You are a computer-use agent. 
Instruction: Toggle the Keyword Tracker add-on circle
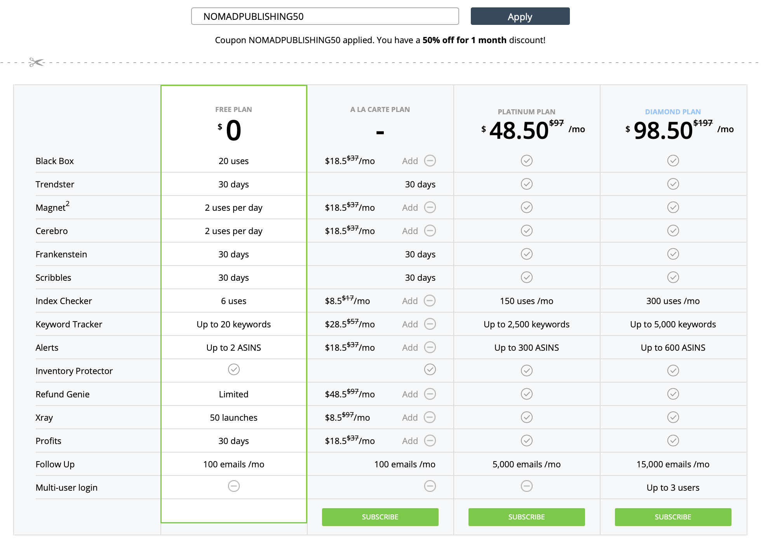(430, 324)
